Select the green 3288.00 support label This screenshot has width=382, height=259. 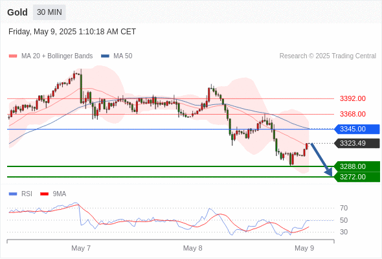pos(357,166)
